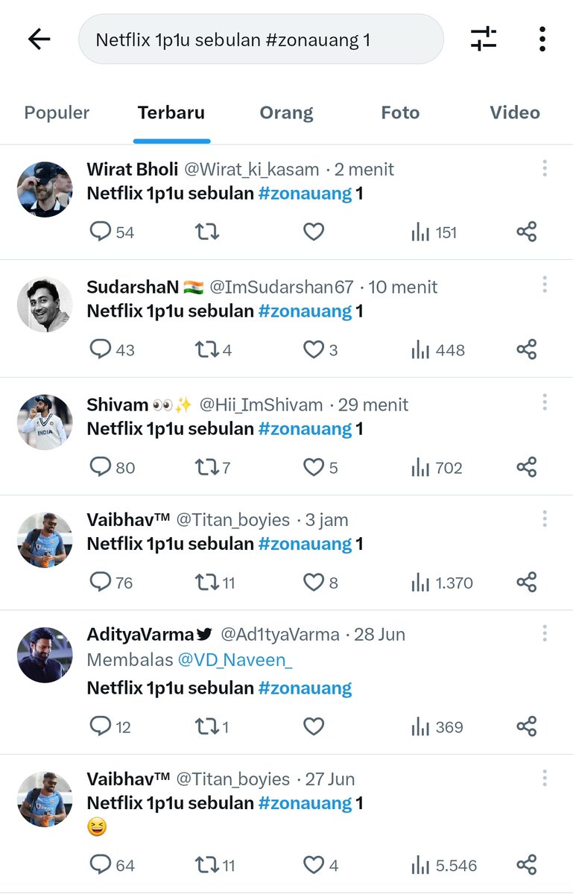Screen dimensions: 573x894
Task: View analytics on Vaibhav's 3 jam tweet
Action: tap(442, 583)
